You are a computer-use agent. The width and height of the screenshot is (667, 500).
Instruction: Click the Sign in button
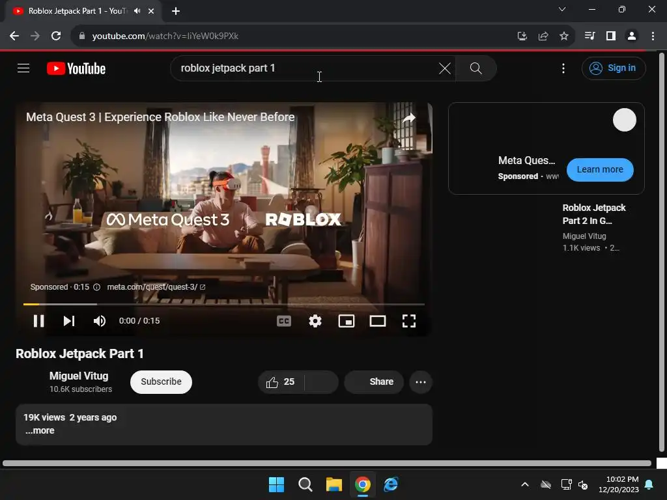pyautogui.click(x=614, y=68)
